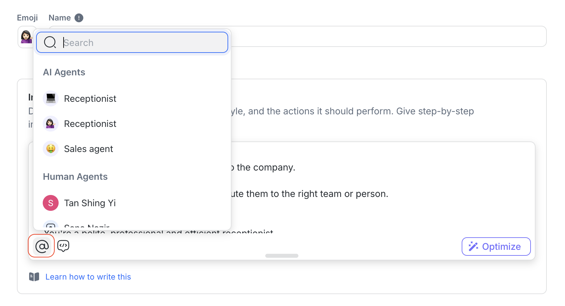The image size is (565, 306).
Task: Click the laptop avatar for first Receptionist
Action: pyautogui.click(x=51, y=98)
